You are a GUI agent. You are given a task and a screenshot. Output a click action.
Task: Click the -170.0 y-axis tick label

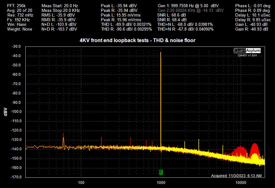[16, 177]
